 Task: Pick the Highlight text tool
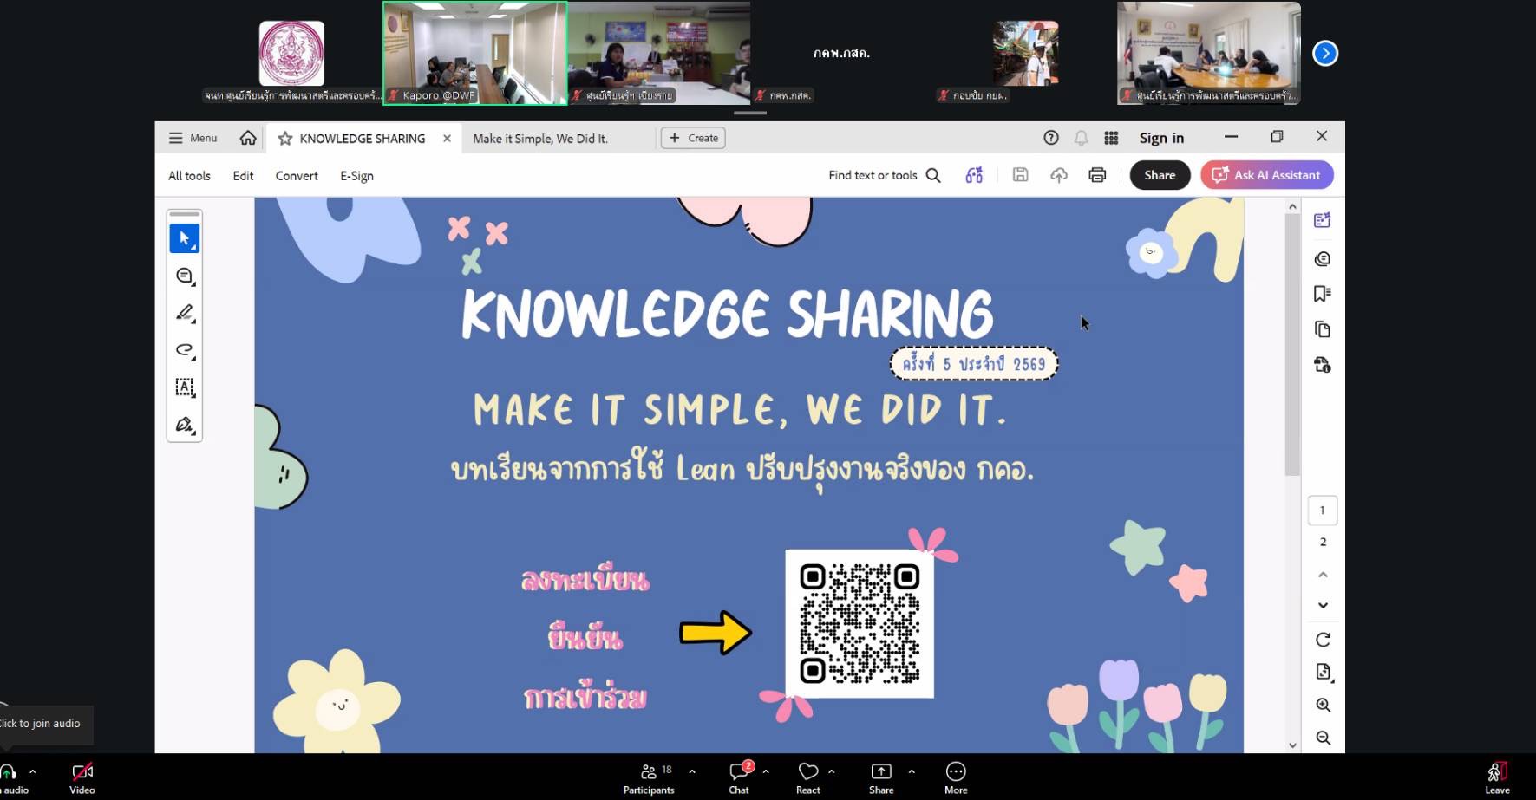coord(184,313)
